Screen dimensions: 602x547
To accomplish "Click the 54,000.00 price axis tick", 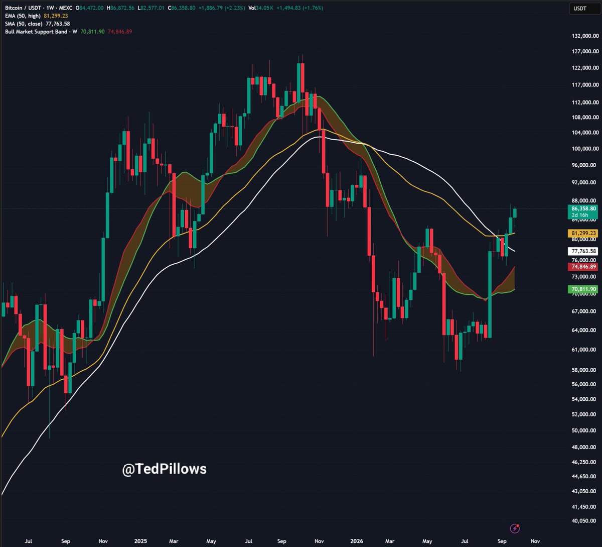I will (584, 399).
